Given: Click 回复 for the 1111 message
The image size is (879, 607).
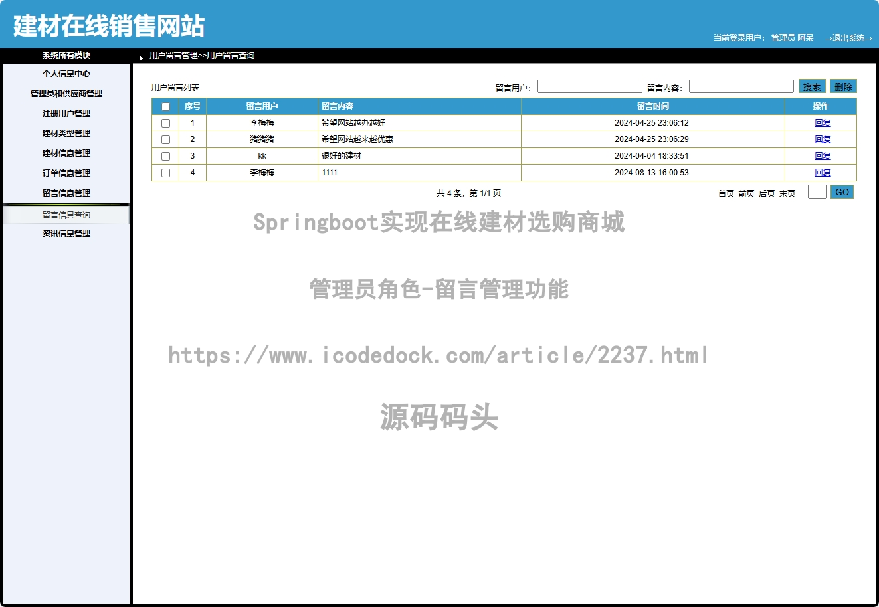Looking at the screenshot, I should 823,173.
